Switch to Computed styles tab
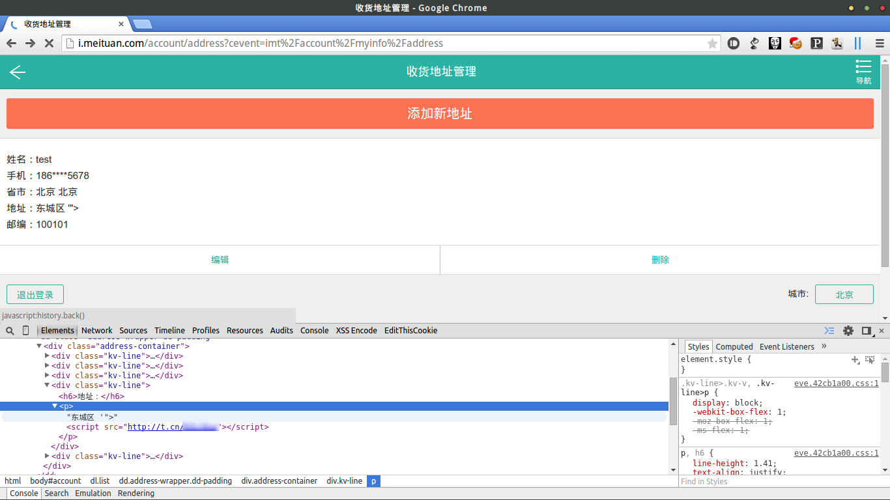The height and width of the screenshot is (500, 890). (x=734, y=347)
